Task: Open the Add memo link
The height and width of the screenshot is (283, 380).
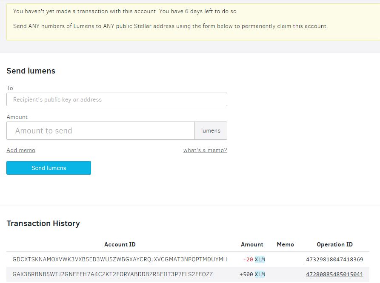Action: click(x=21, y=150)
